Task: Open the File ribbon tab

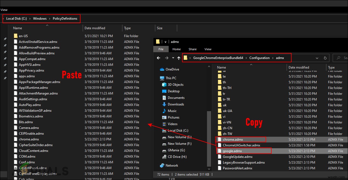Action: [x=161, y=49]
